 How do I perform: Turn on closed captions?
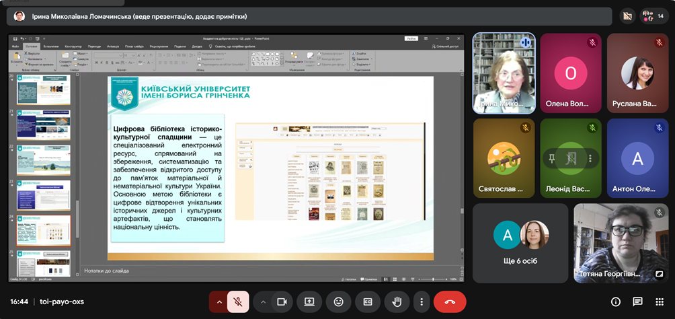[367, 302]
